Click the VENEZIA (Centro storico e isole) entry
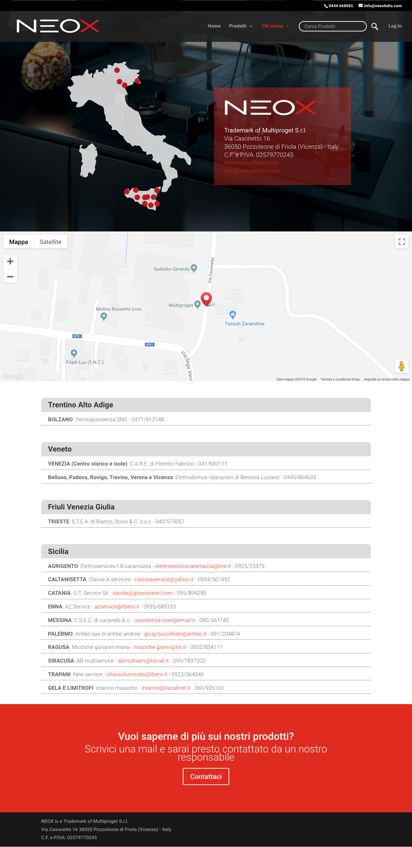 tap(206, 463)
